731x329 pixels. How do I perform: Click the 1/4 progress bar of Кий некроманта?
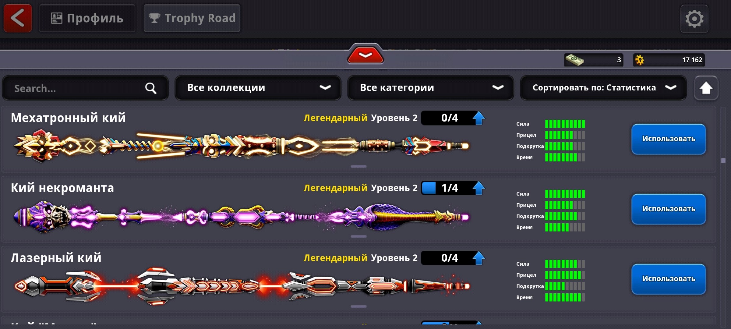(x=450, y=188)
